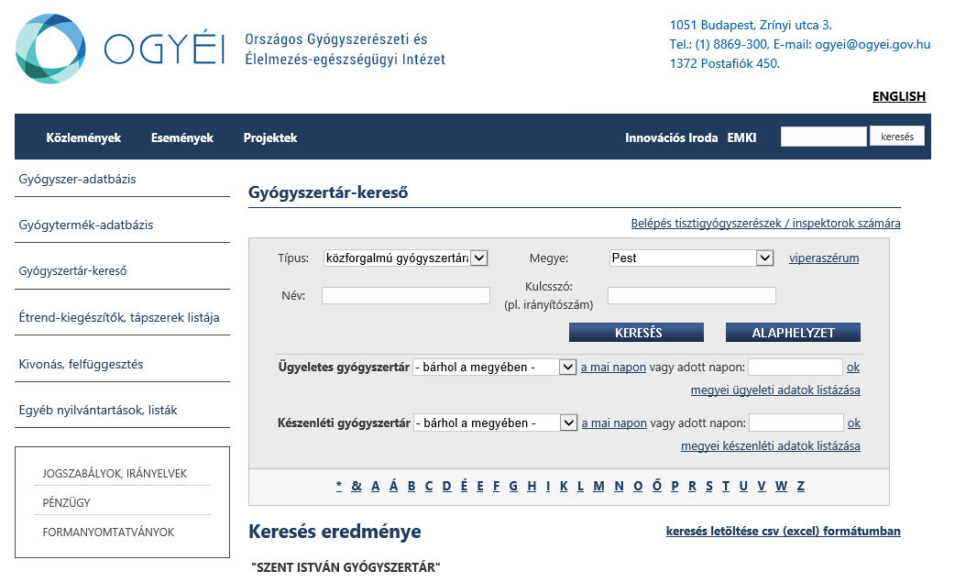Open the Közlemények menu
955x582 pixels.
[x=83, y=137]
